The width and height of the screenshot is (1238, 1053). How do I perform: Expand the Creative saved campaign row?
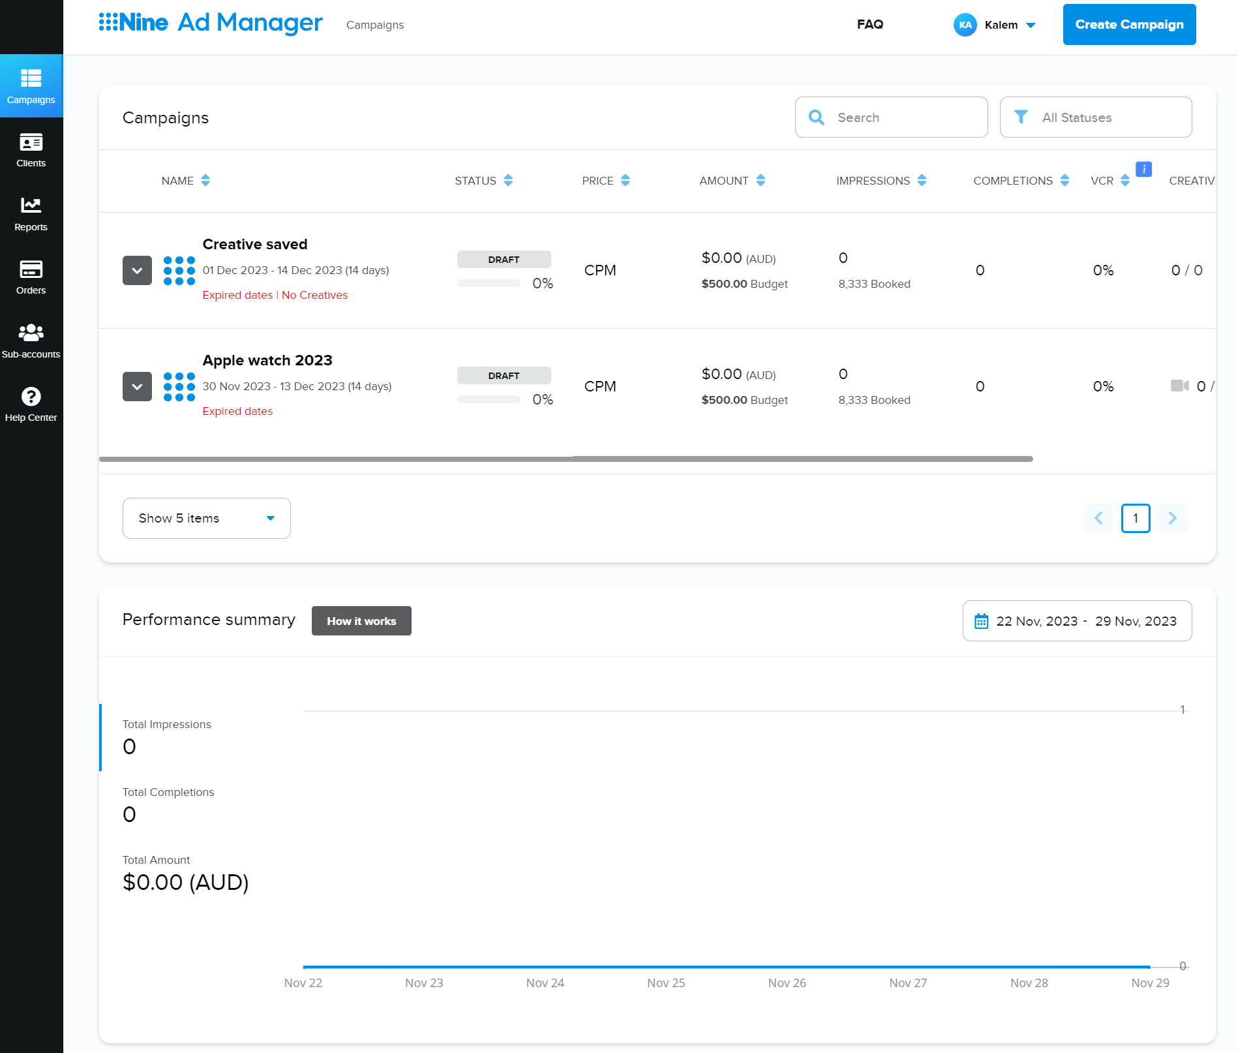click(137, 270)
